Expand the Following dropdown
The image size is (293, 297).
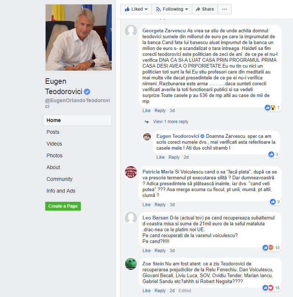click(172, 9)
